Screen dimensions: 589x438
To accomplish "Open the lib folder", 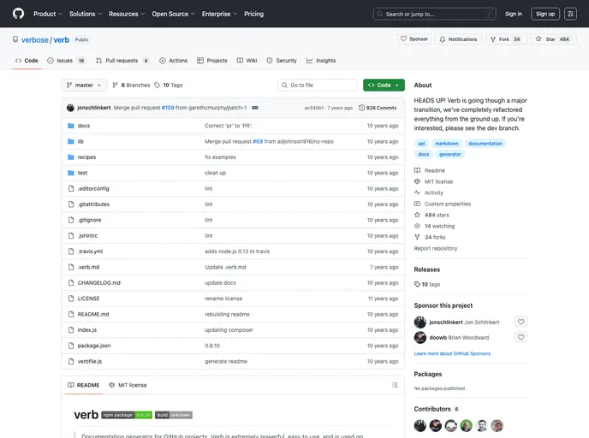I will point(80,141).
